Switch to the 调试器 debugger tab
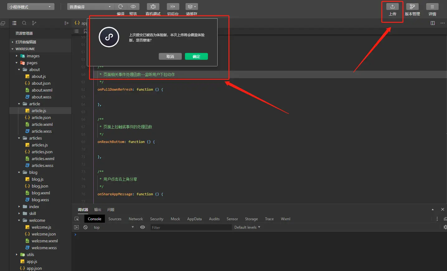Viewport: 447px width, 271px height. (x=83, y=210)
